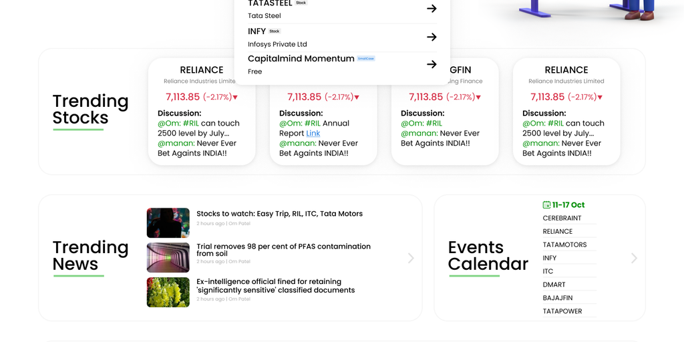Open Stocks to watch news headline
Image resolution: width=684 pixels, height=342 pixels.
[x=279, y=214]
